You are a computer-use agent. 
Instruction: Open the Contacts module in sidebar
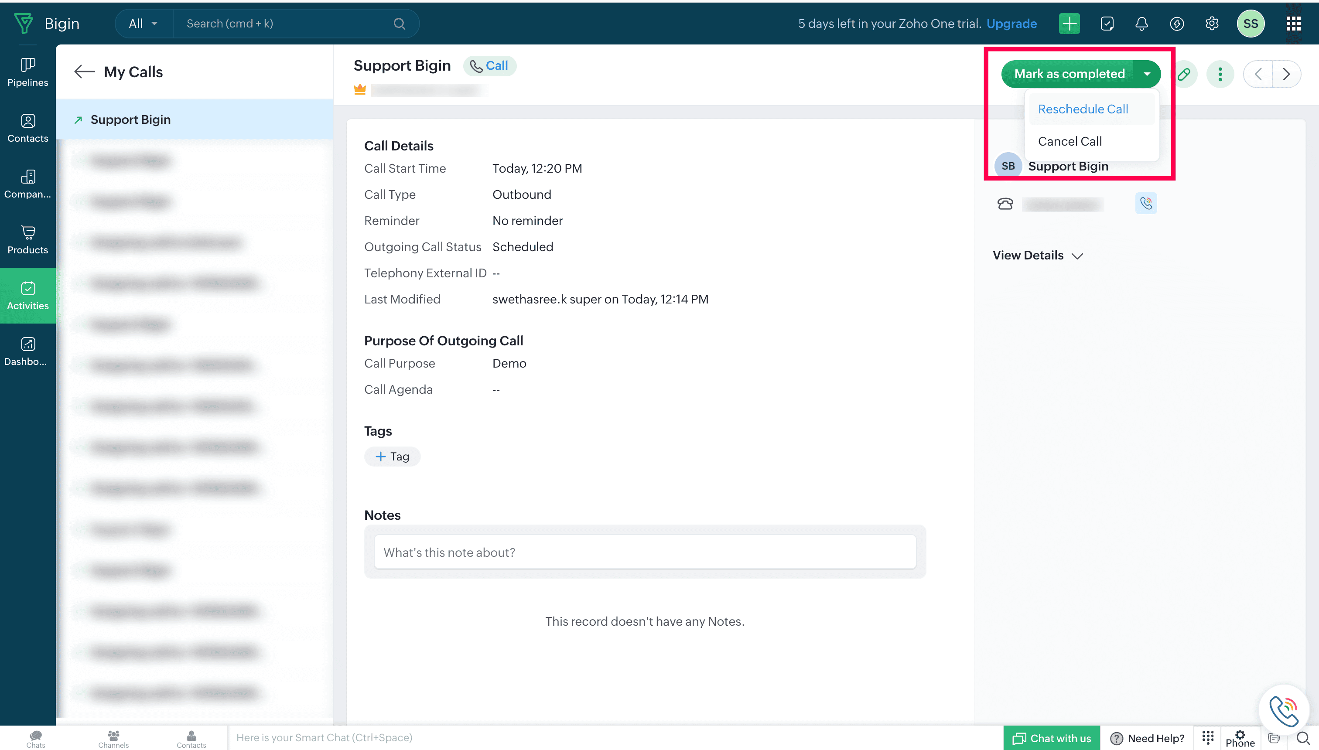click(x=28, y=128)
